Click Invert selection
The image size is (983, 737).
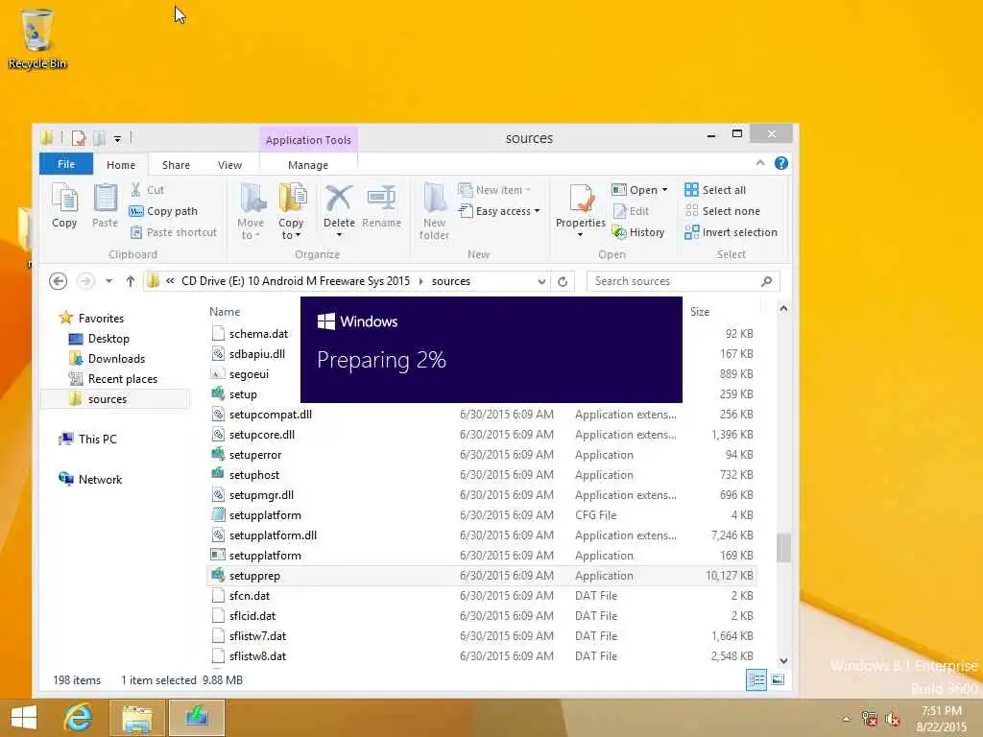tap(731, 232)
